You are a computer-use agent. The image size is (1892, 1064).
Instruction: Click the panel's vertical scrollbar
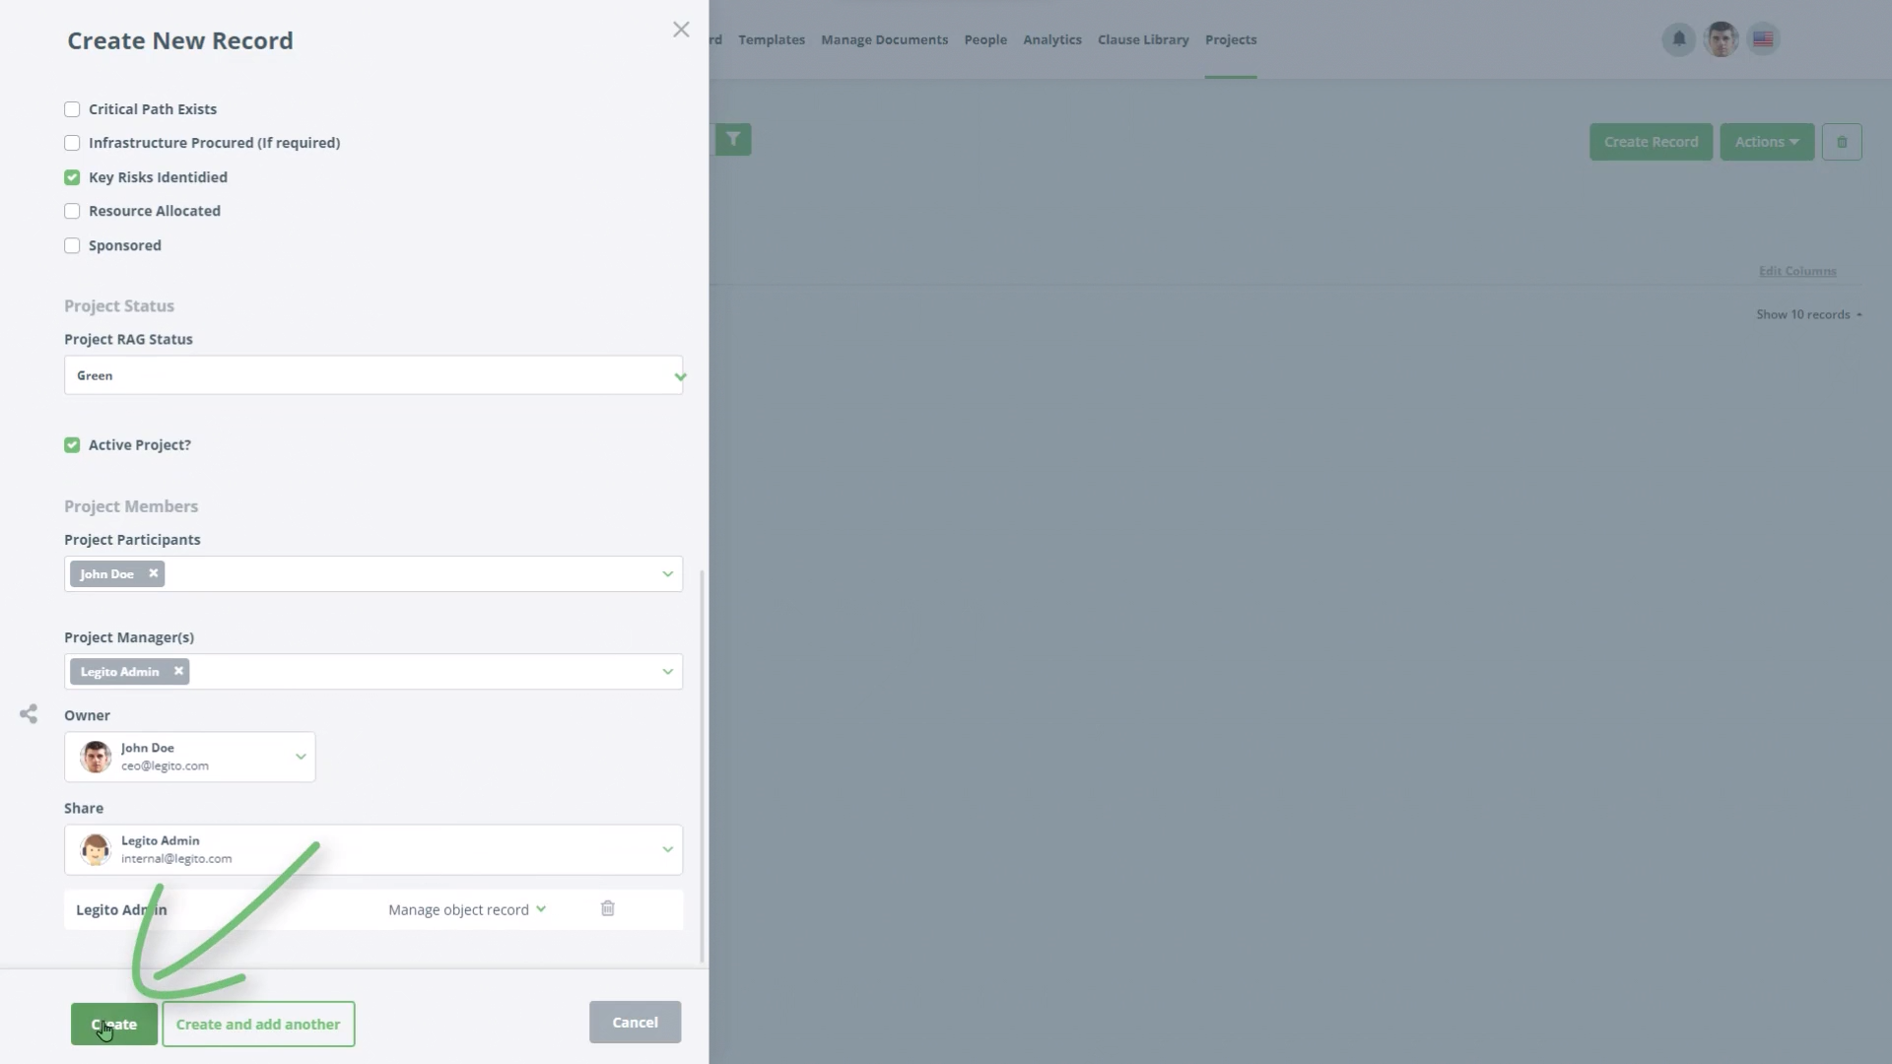click(703, 765)
